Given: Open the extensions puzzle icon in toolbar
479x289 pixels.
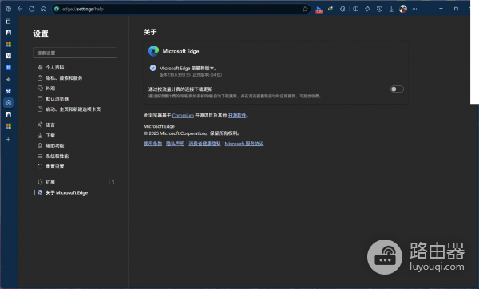Looking at the screenshot, I should tap(342, 9).
